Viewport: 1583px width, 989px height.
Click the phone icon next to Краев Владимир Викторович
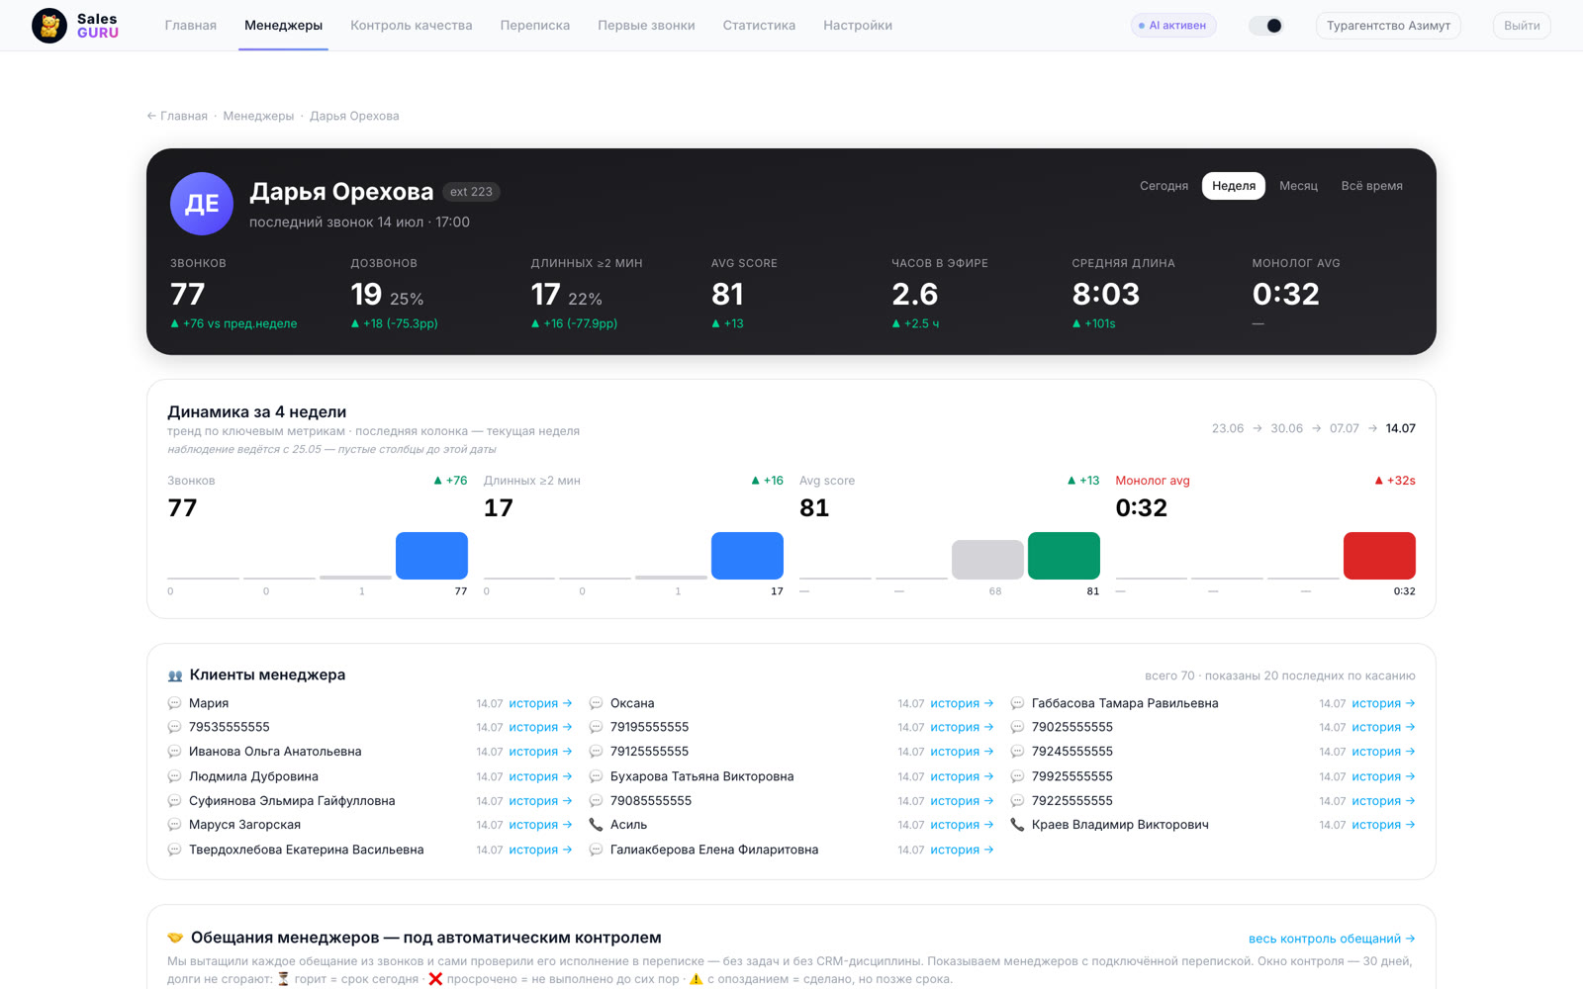coord(1017,825)
